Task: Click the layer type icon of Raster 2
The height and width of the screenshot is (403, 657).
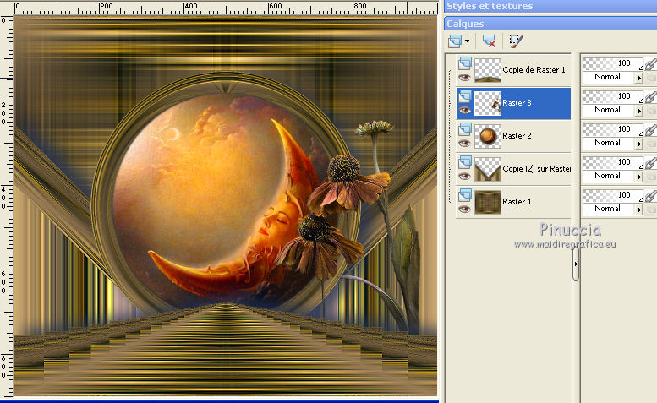Action: pos(464,128)
